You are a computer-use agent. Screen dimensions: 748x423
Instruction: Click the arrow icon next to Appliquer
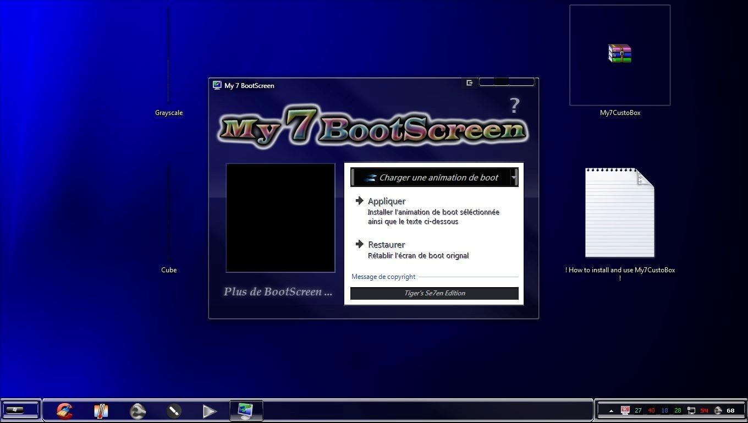tap(360, 201)
